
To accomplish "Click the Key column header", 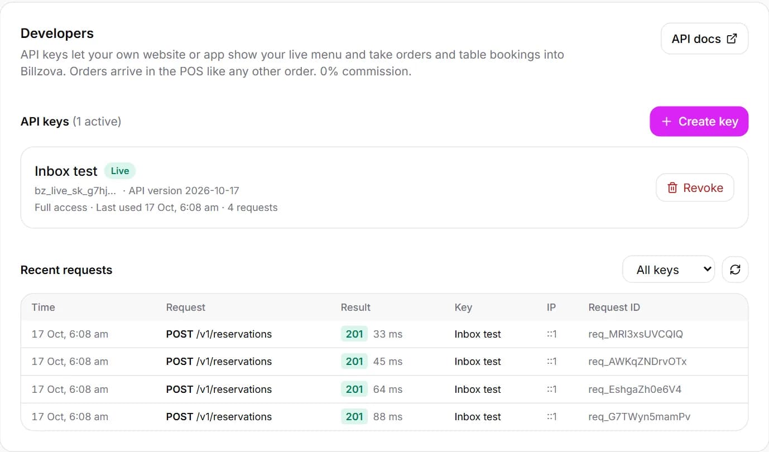I will point(463,307).
